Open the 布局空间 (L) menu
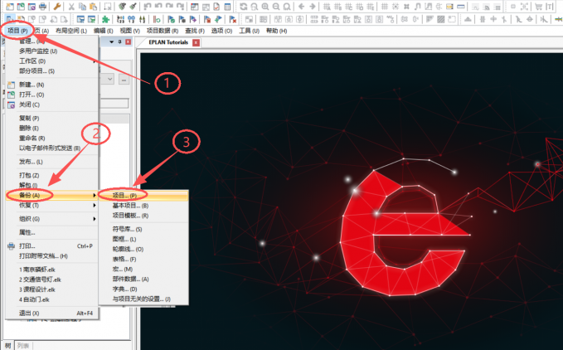 (x=71, y=31)
